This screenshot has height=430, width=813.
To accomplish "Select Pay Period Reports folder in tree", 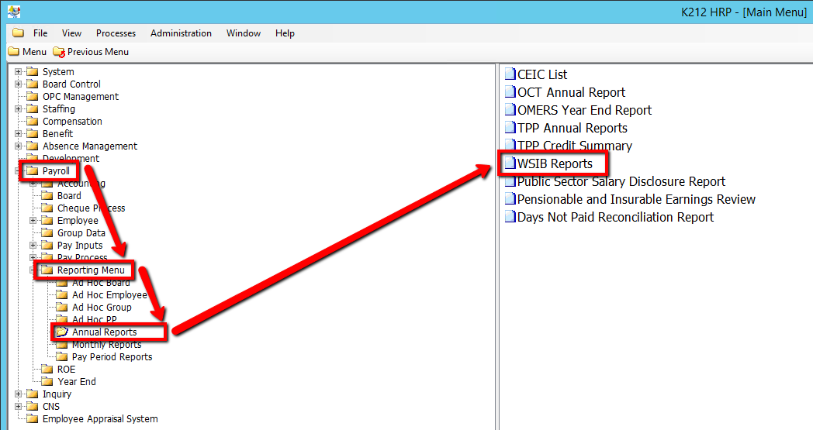I will tap(112, 357).
